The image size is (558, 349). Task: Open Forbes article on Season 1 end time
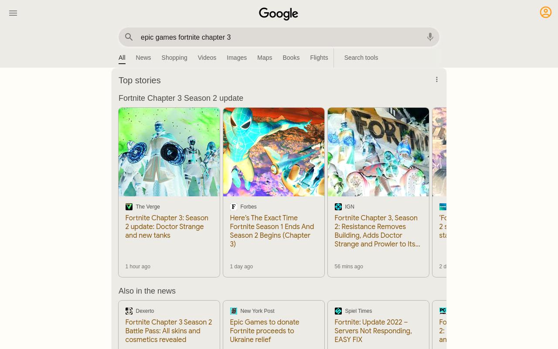click(x=272, y=231)
